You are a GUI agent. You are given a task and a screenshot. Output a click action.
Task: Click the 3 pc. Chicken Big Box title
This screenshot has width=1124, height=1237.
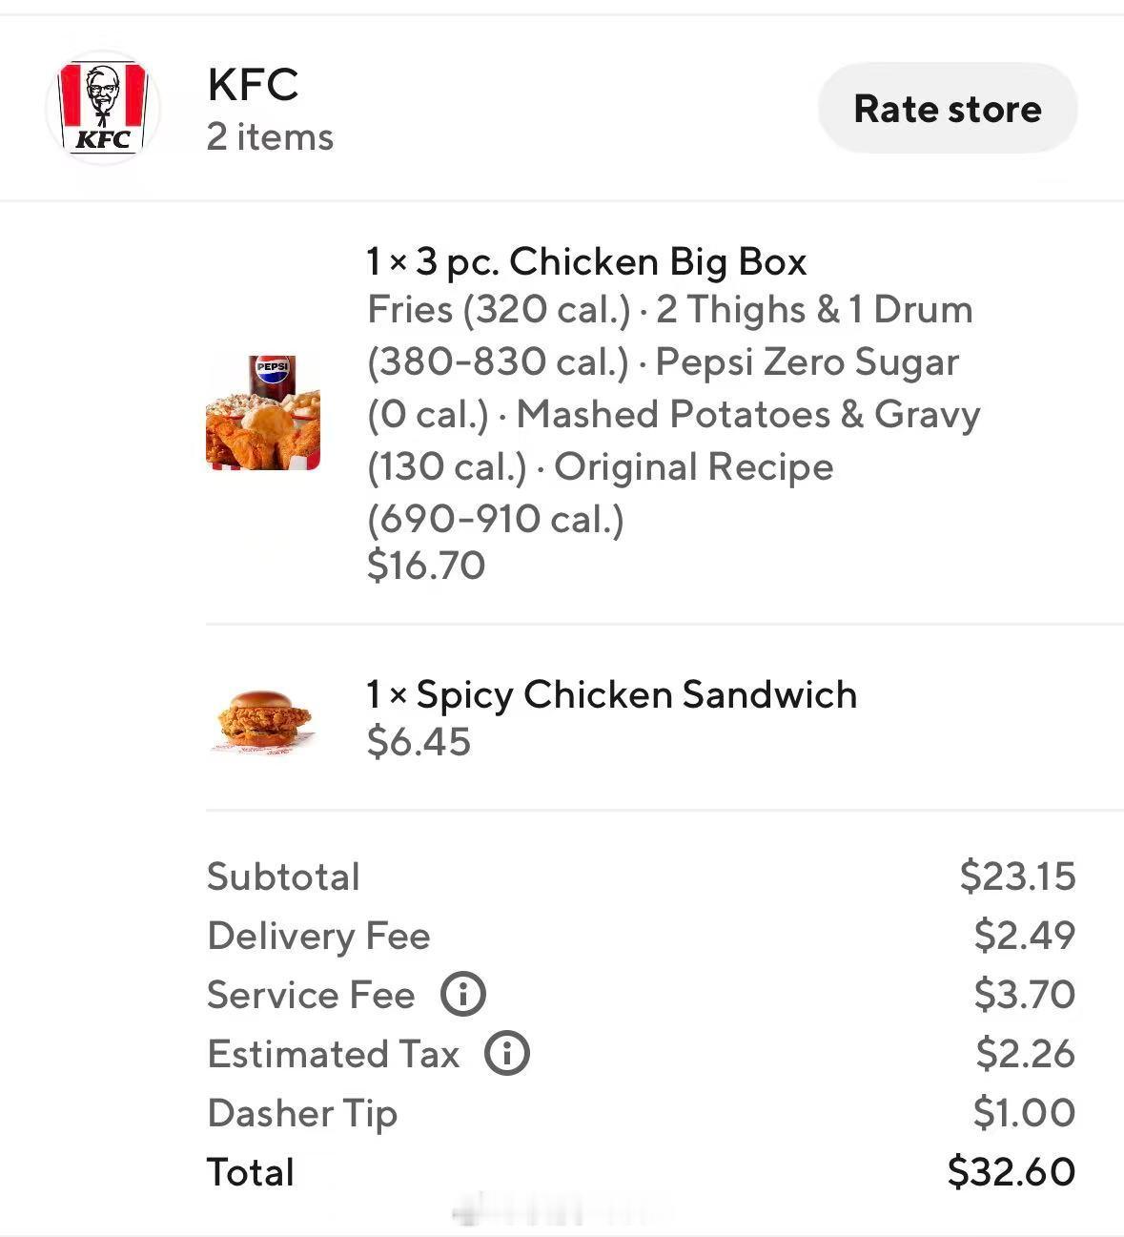(586, 261)
